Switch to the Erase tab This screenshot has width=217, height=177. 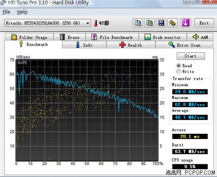pyautogui.click(x=69, y=37)
